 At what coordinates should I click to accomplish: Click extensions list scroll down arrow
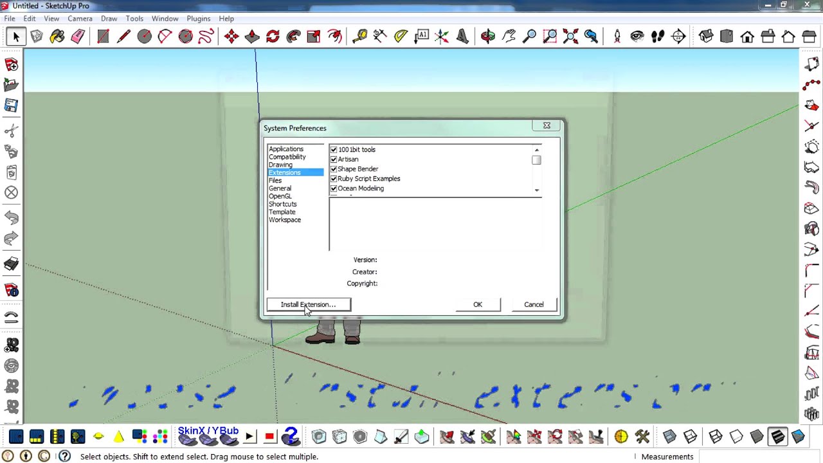537,190
